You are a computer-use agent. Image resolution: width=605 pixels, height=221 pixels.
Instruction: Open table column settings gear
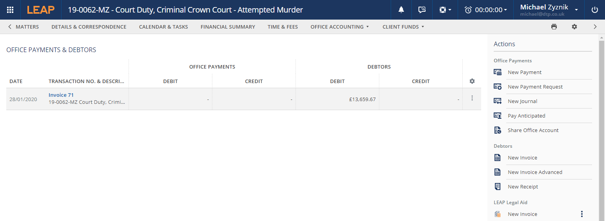coord(472,81)
